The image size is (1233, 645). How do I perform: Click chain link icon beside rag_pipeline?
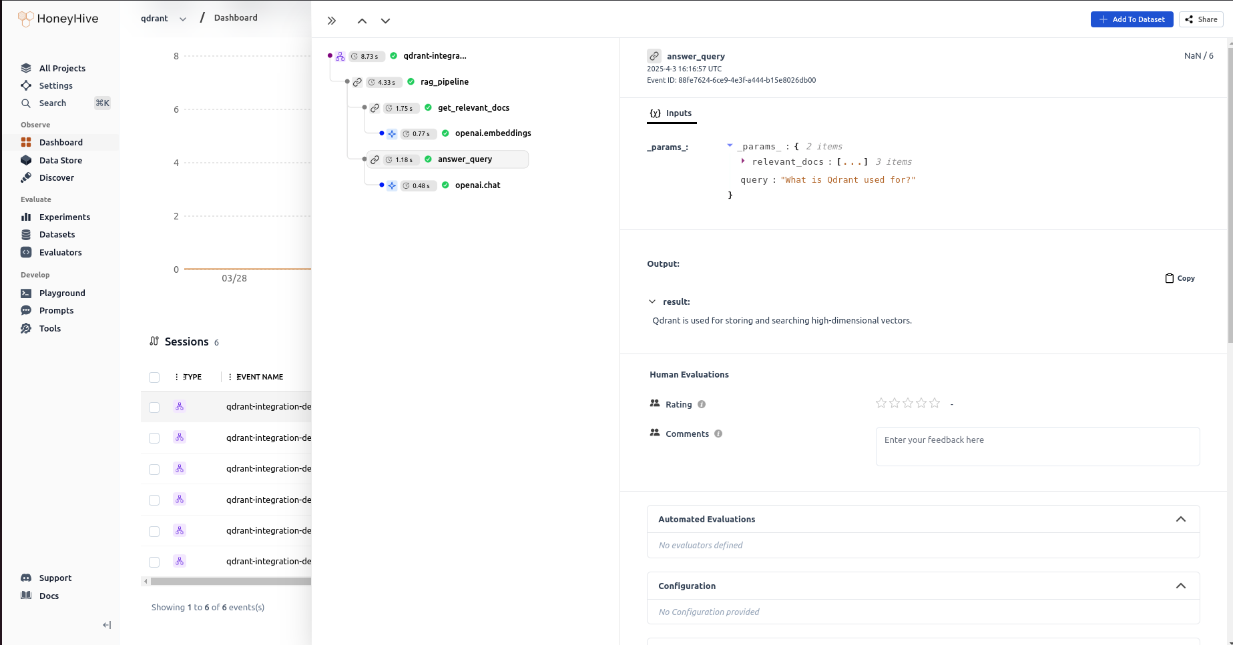click(x=358, y=82)
